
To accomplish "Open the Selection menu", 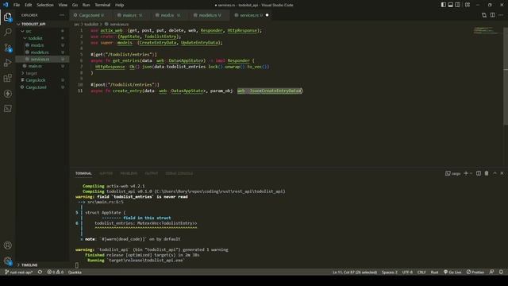I will point(45,5).
